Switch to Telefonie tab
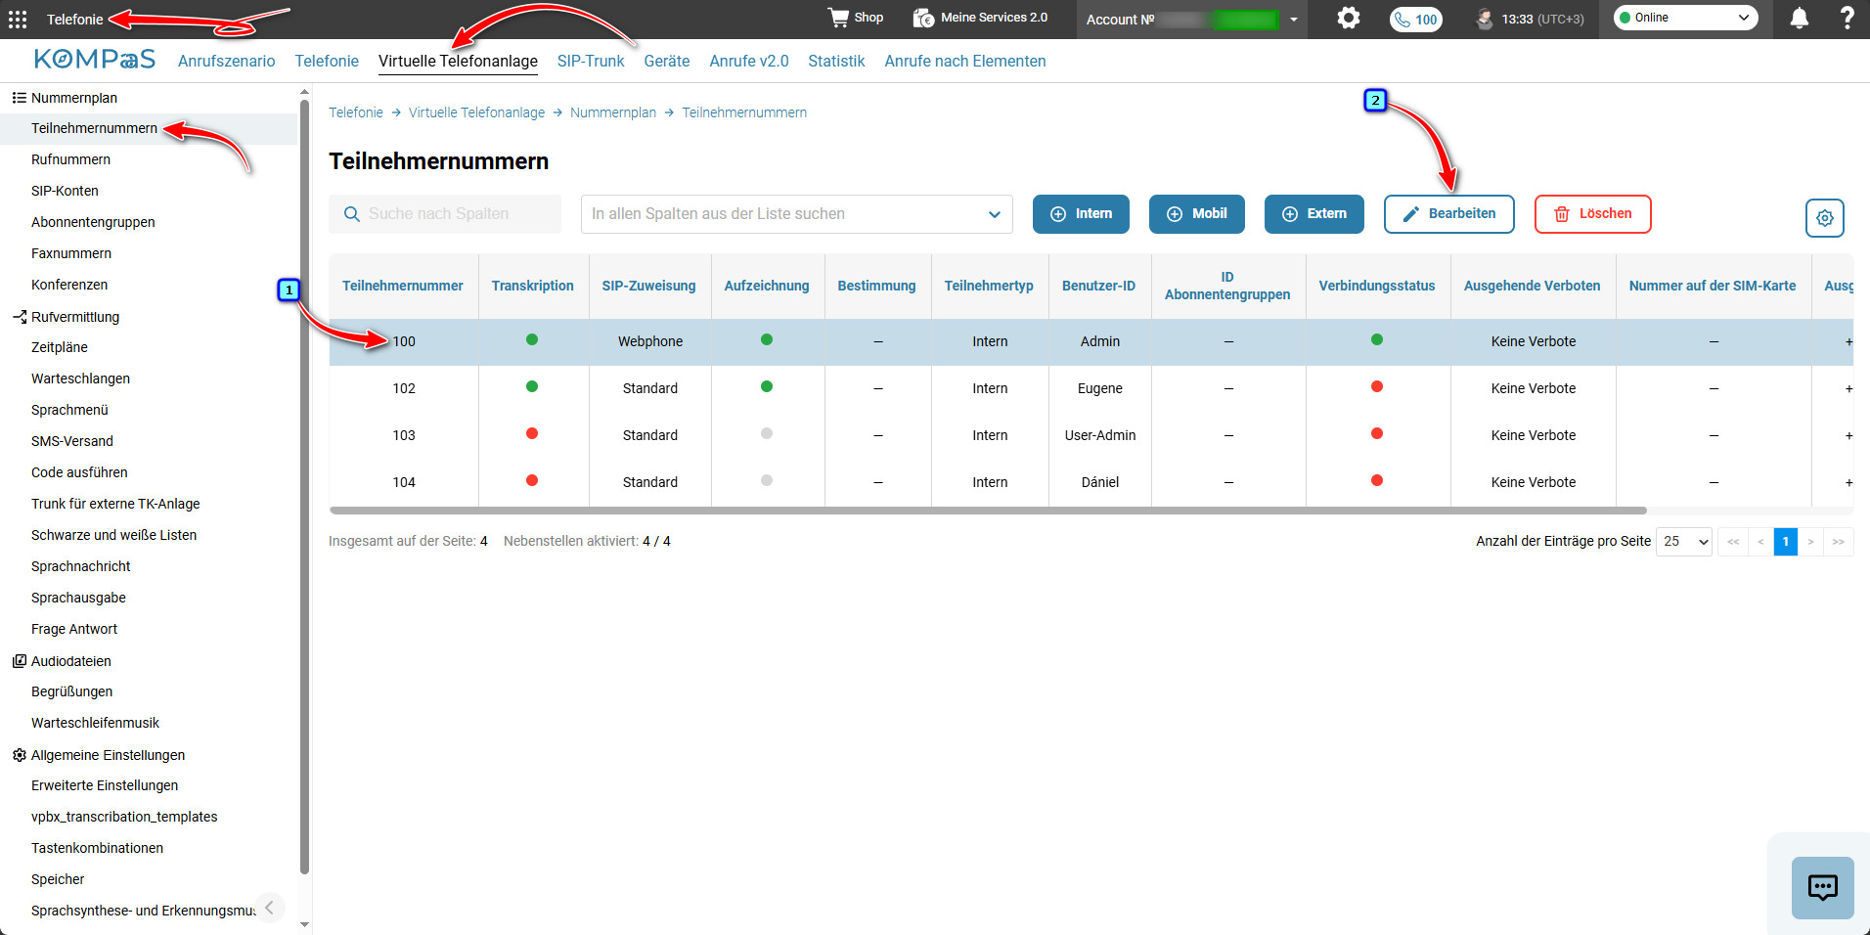 tap(327, 61)
